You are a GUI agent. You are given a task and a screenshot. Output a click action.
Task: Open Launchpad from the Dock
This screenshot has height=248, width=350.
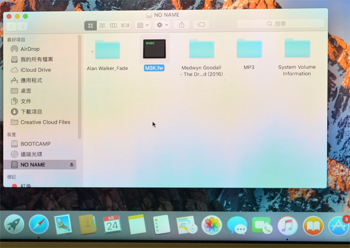coord(14,224)
